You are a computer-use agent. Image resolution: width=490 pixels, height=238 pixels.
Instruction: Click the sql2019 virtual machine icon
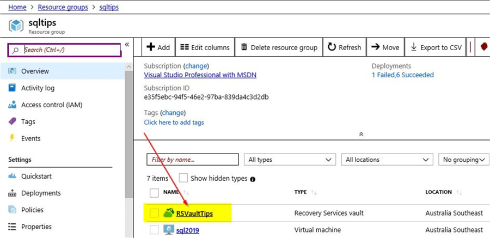pos(169,230)
